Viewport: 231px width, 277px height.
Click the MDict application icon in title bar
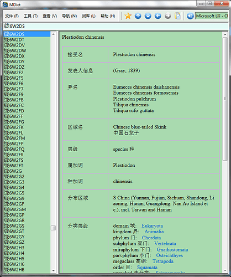pos(5,4)
